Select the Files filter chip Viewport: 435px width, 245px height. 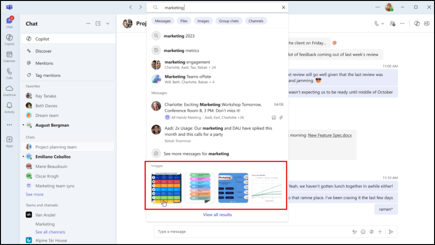click(x=184, y=21)
